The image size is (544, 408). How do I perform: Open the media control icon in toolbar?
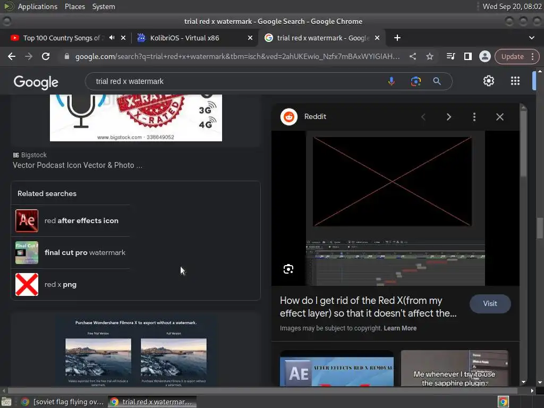coord(450,56)
